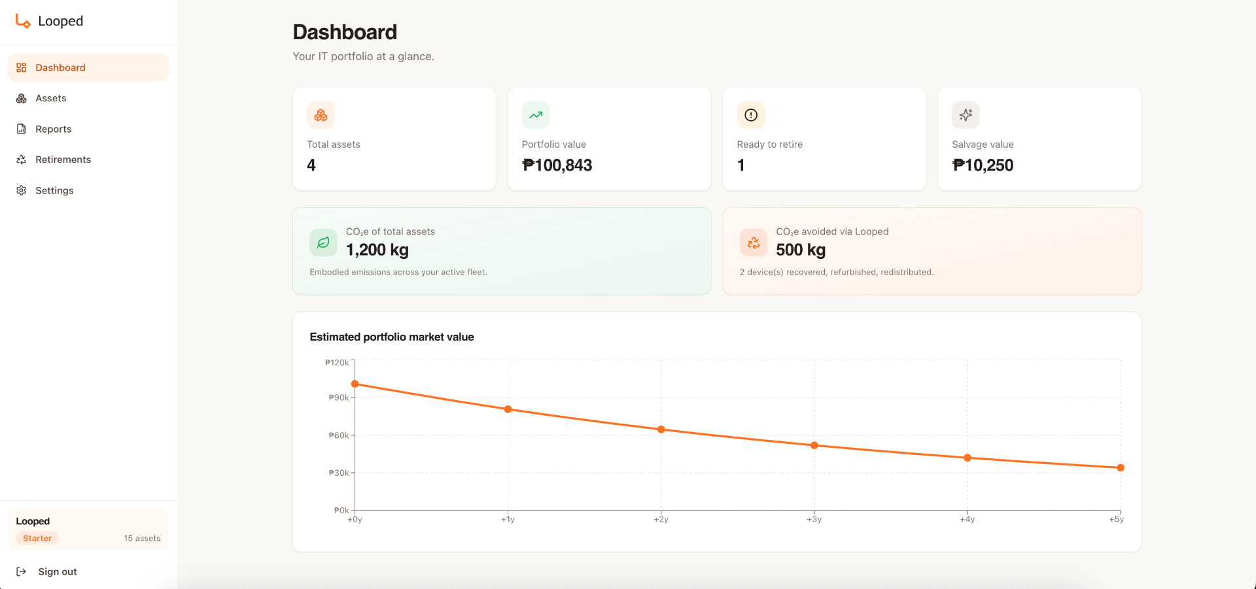The image size is (1256, 589).
Task: Click the Settings gear icon in sidebar
Action: click(x=22, y=190)
